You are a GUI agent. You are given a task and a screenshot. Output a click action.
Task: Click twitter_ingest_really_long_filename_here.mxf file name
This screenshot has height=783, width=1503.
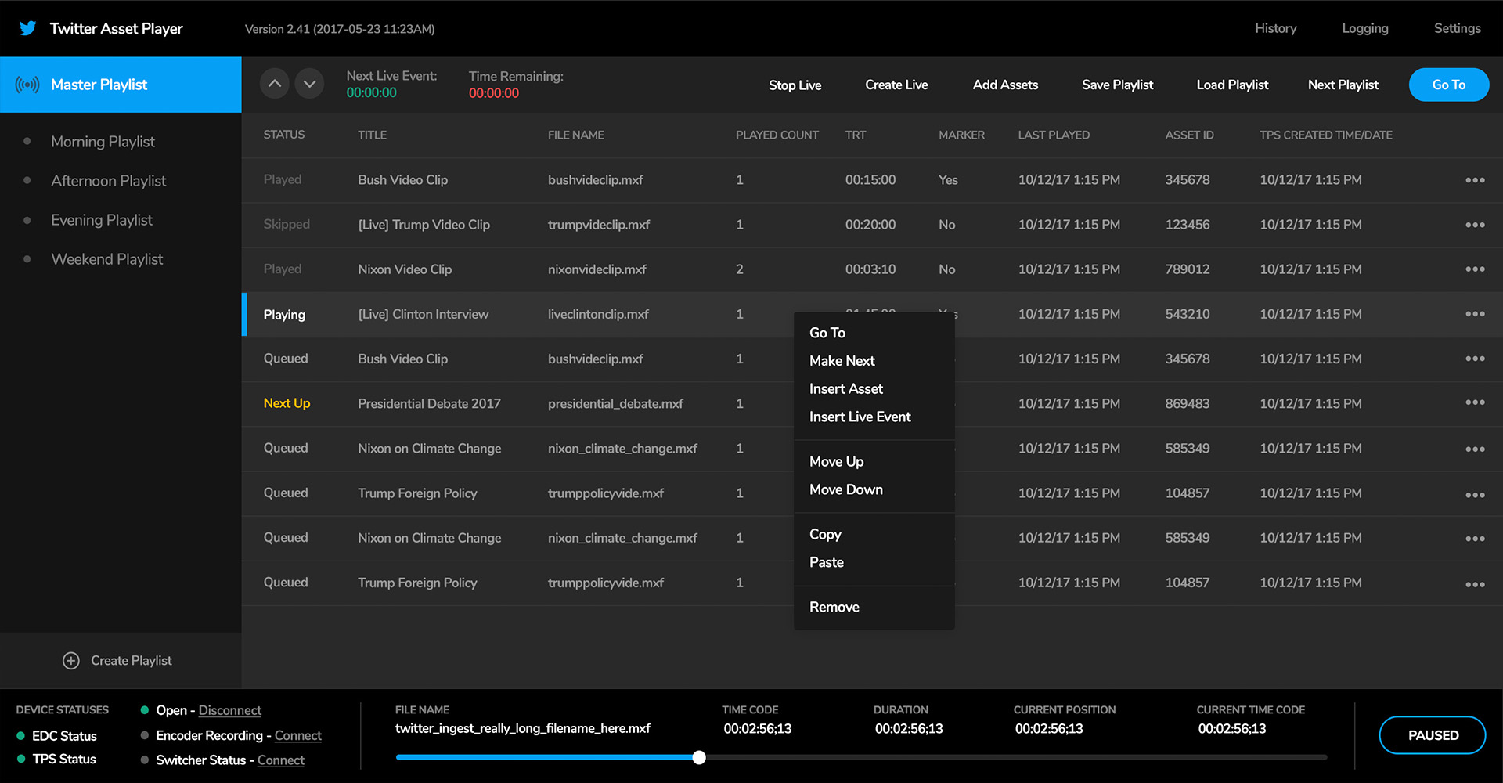tap(523, 728)
